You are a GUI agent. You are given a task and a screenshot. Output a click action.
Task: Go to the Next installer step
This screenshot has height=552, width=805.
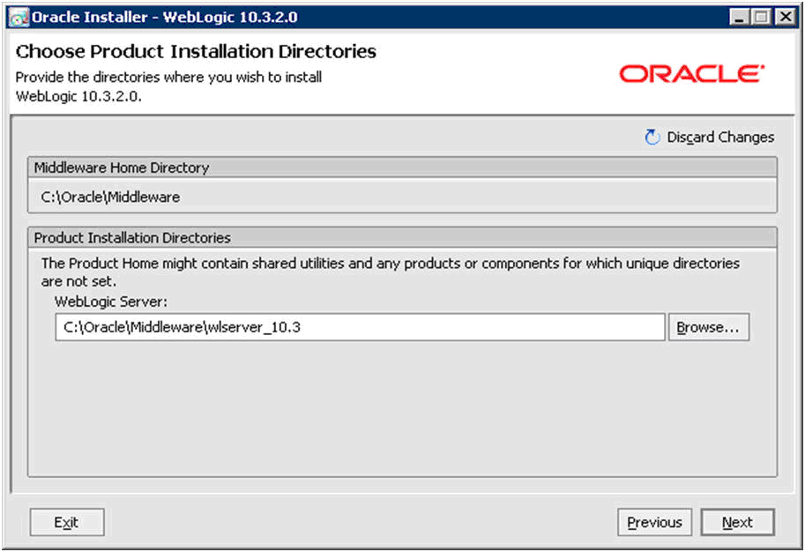tap(737, 522)
